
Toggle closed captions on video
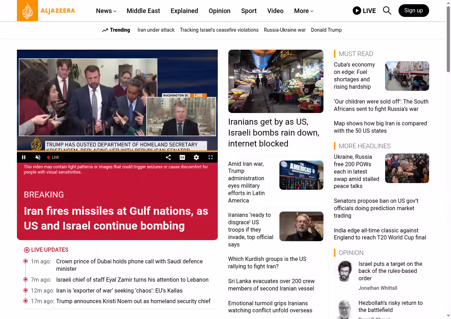tap(182, 157)
